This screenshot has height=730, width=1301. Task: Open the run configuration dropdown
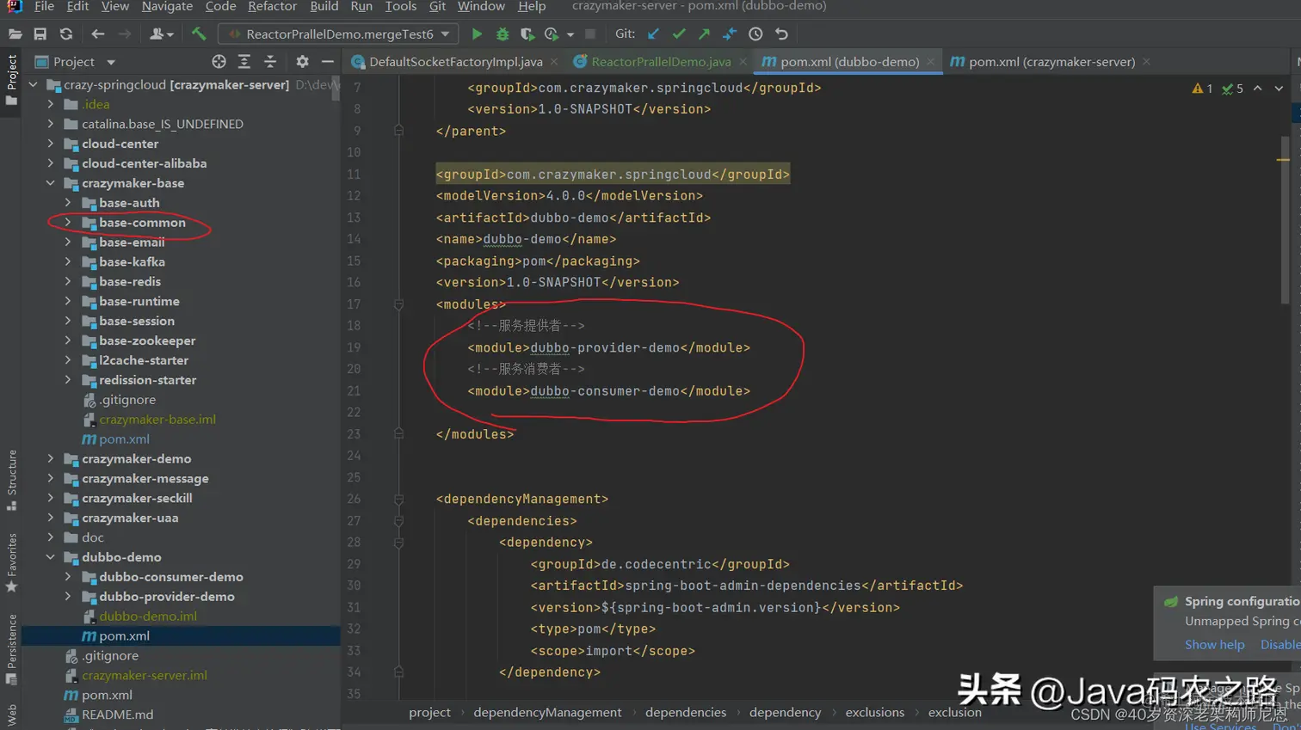point(339,34)
